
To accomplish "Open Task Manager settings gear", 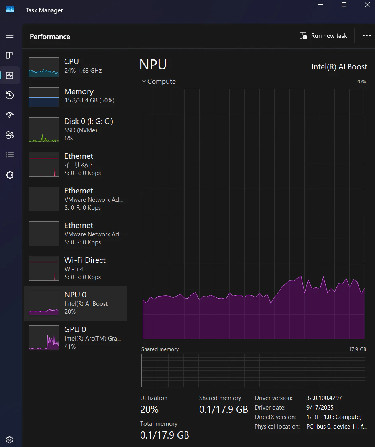I will click(10, 439).
